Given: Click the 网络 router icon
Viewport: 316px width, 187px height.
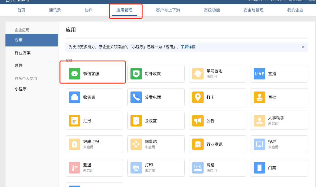Looking at the screenshot, I should point(198,168).
